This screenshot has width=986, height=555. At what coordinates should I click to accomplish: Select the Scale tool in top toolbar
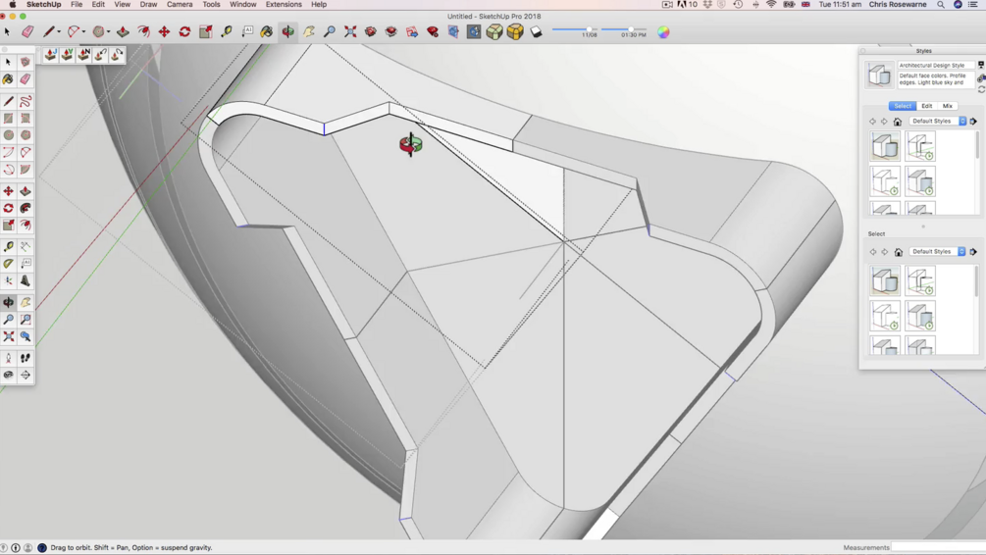tap(206, 31)
